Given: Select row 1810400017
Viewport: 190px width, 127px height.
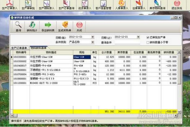Looking at the screenshot, I should (94, 66).
